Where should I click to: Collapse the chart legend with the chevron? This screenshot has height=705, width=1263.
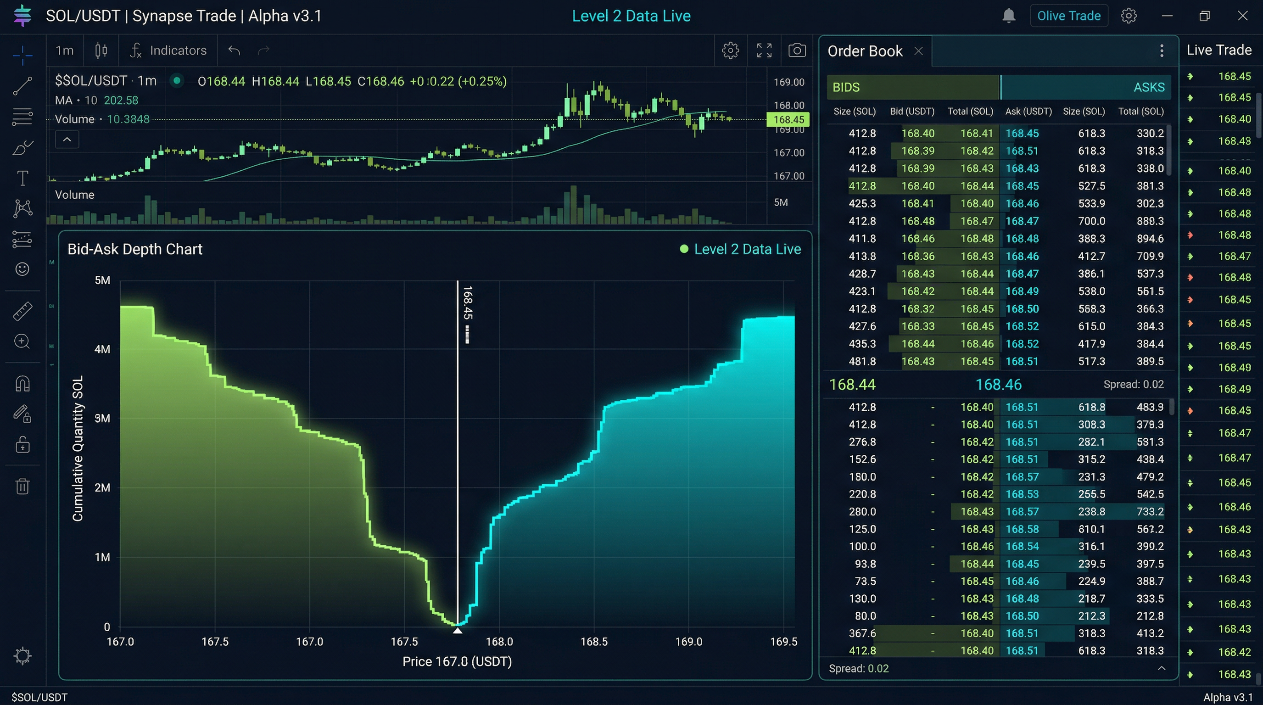(x=67, y=139)
